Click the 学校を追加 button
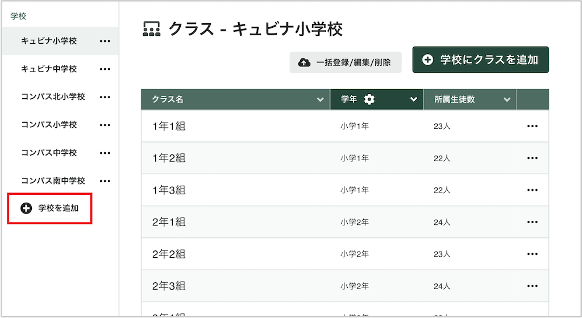The image size is (582, 318). click(50, 208)
